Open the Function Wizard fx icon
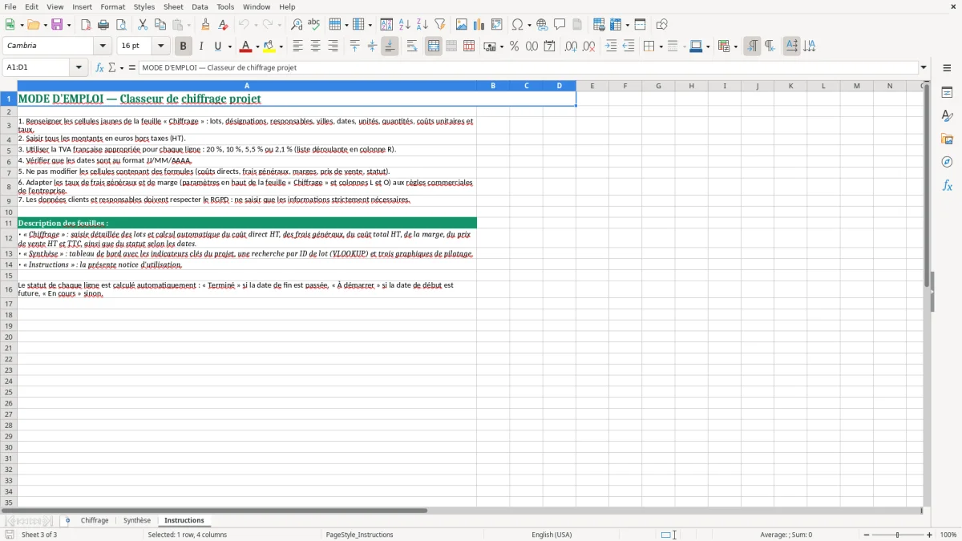Image resolution: width=962 pixels, height=541 pixels. pyautogui.click(x=100, y=67)
